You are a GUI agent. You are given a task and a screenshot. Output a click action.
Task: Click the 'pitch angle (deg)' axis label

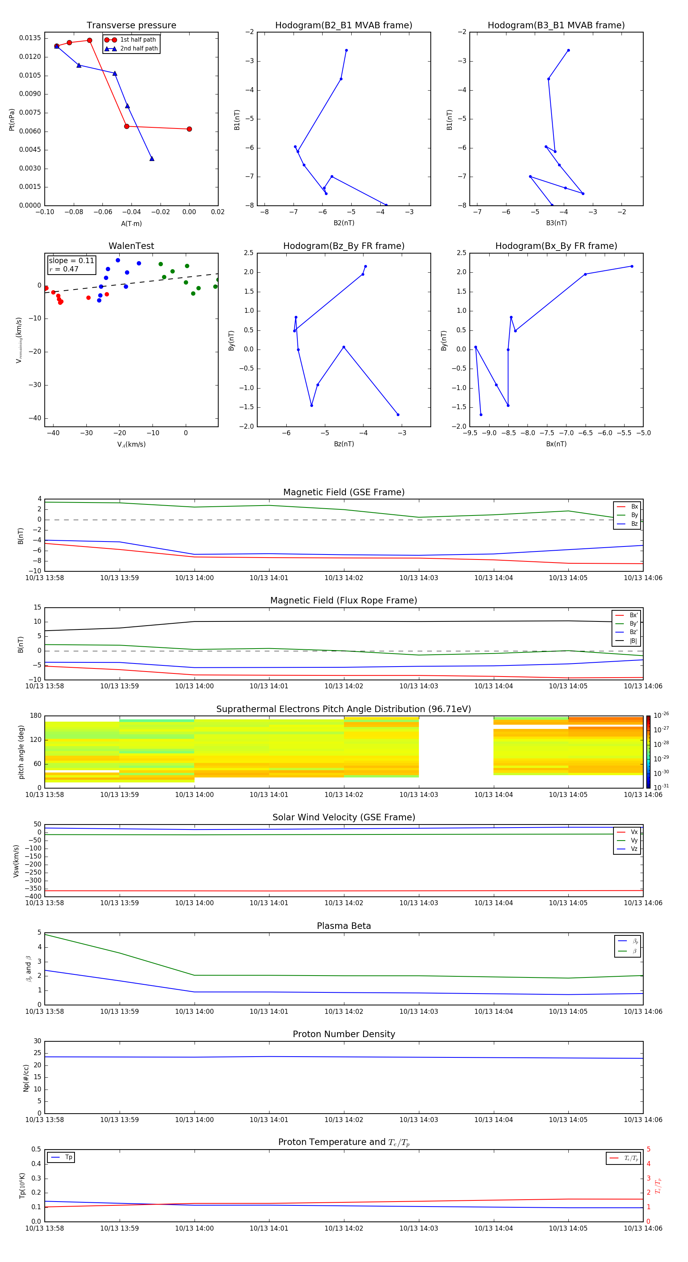(x=21, y=752)
